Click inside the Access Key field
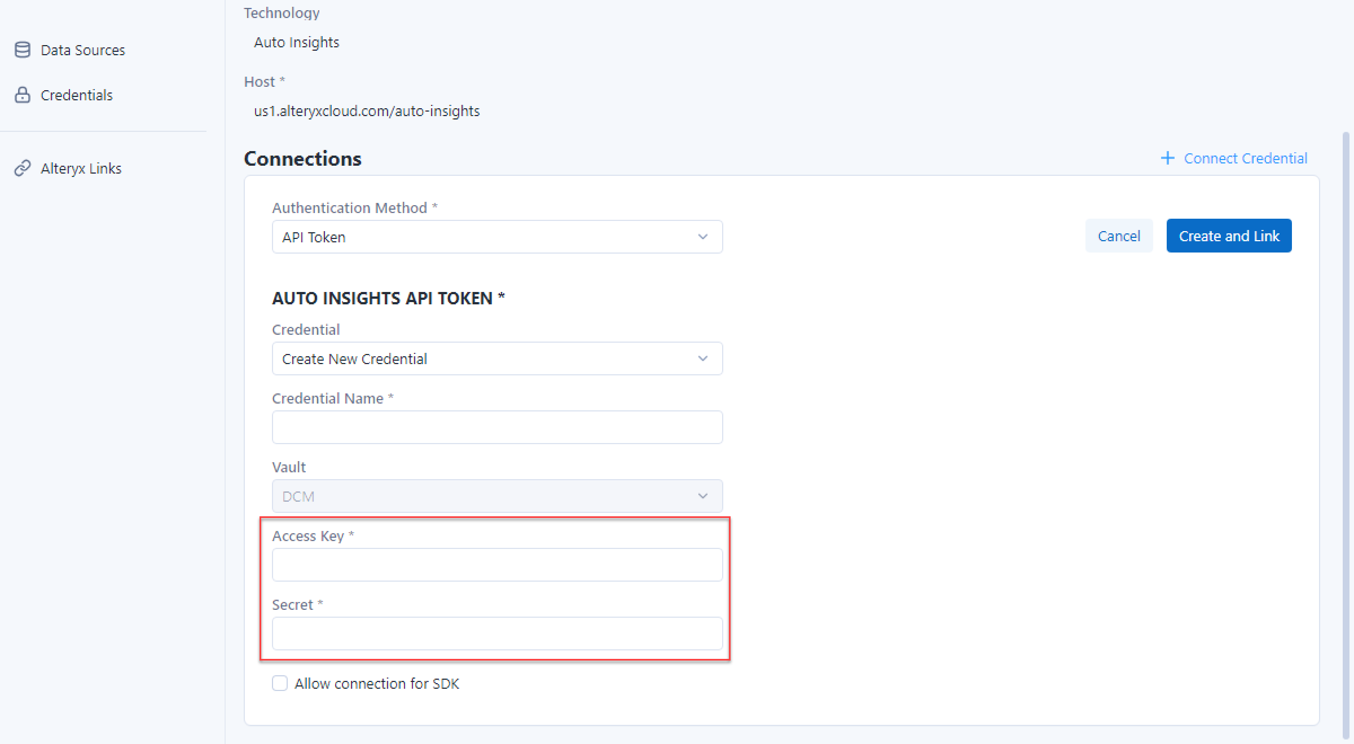 (x=496, y=565)
